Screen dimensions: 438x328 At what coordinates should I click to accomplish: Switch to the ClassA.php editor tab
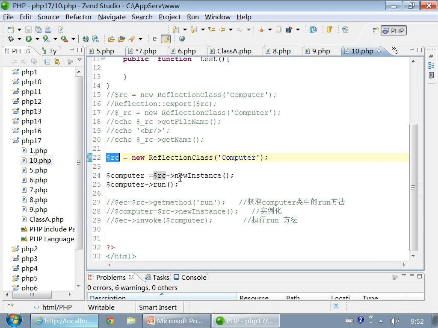(231, 51)
